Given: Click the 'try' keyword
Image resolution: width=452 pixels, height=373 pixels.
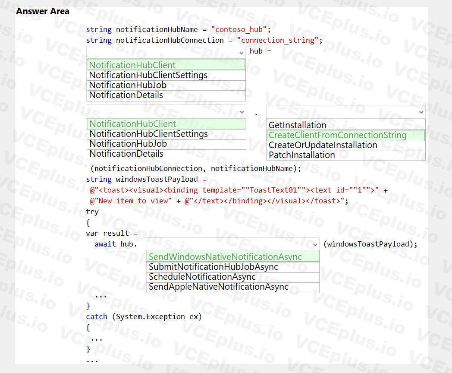Looking at the screenshot, I should pyautogui.click(x=92, y=212).
